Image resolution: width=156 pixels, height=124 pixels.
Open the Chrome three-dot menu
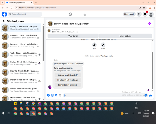click(x=154, y=8)
